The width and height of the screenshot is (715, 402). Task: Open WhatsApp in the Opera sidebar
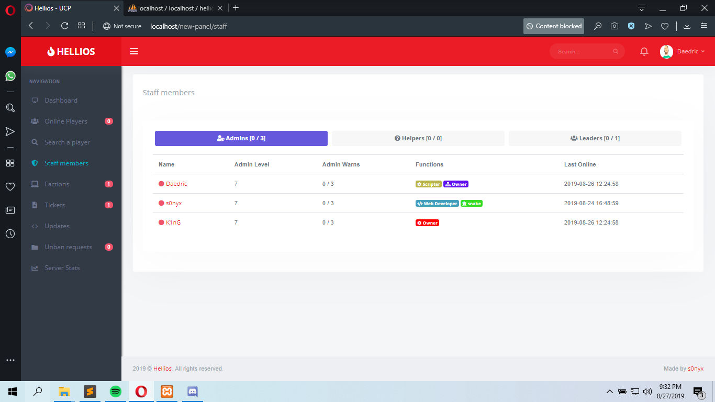pyautogui.click(x=10, y=76)
